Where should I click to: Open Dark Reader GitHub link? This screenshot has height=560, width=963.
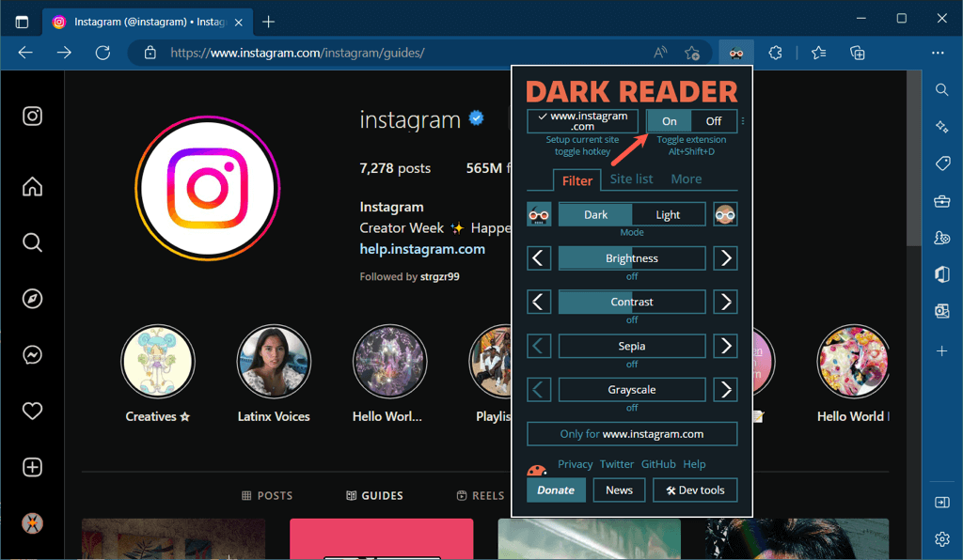point(658,464)
